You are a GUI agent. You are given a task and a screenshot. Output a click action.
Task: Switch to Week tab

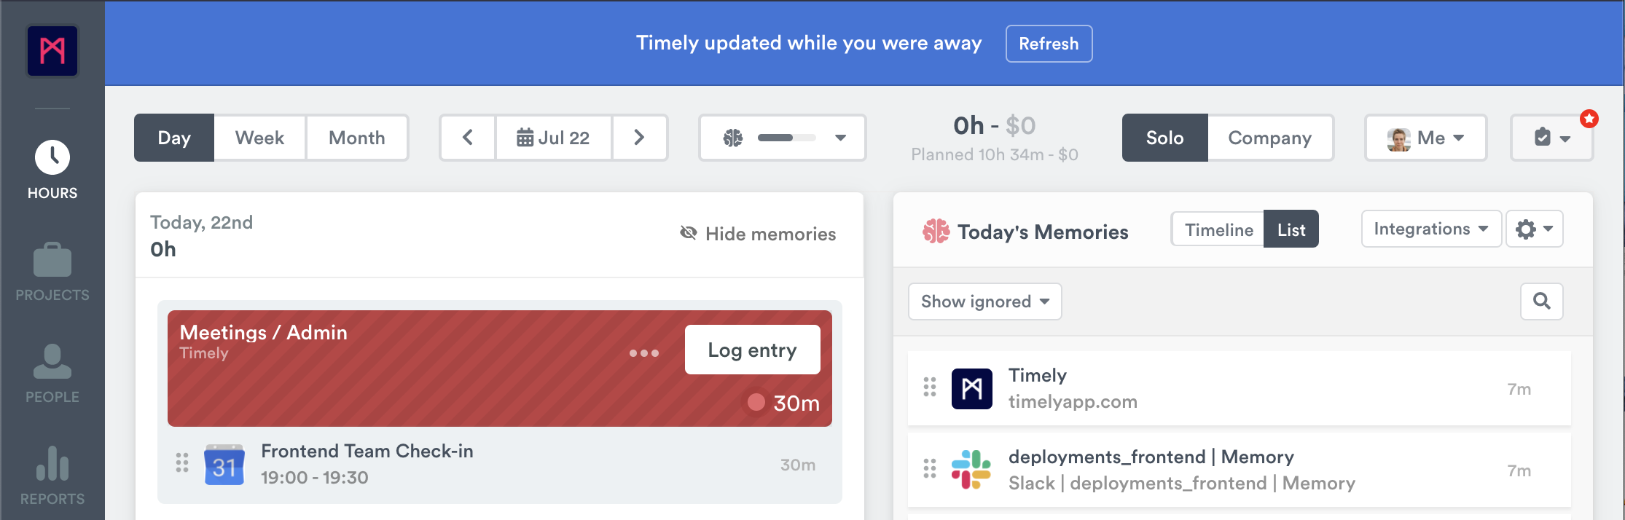pyautogui.click(x=259, y=138)
